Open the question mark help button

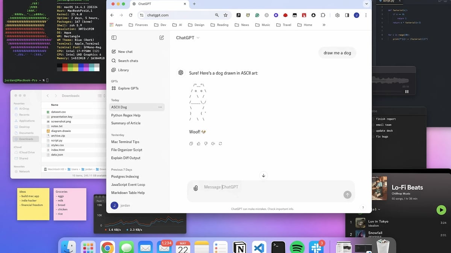click(363, 208)
